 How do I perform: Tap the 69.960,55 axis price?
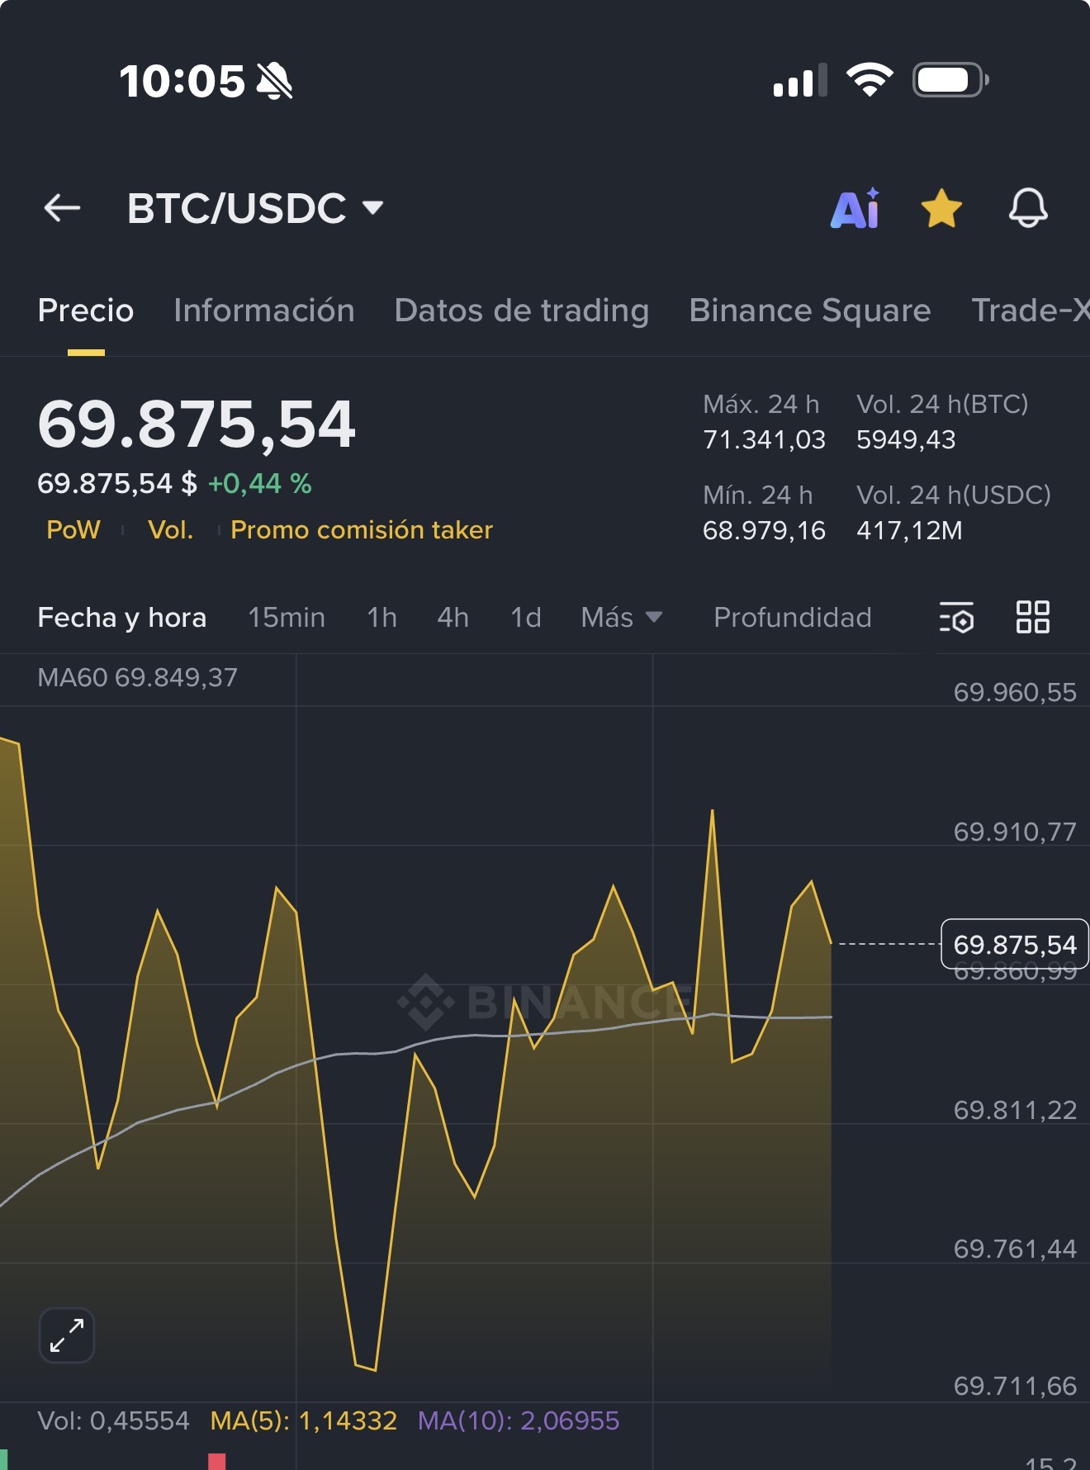tap(1015, 692)
